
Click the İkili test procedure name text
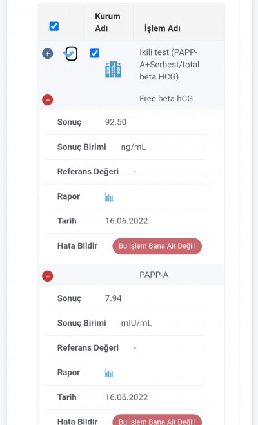point(170,64)
